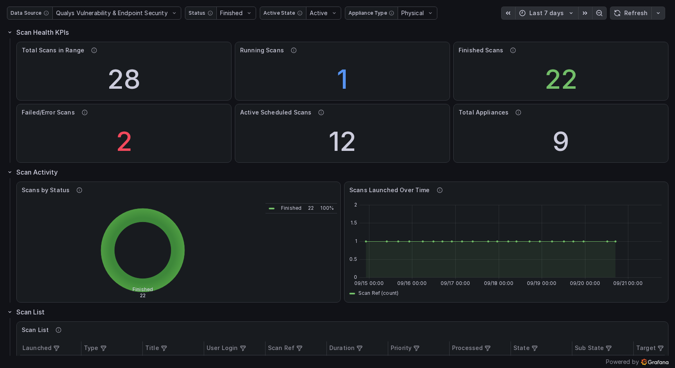675x368 pixels.
Task: Click info icon on Active Scheduled Scans panel
Action: (x=321, y=112)
